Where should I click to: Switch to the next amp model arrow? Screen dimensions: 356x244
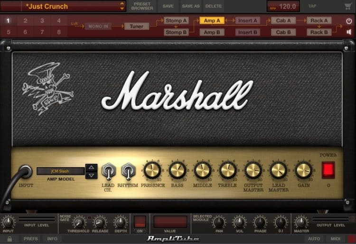pyautogui.click(x=92, y=175)
